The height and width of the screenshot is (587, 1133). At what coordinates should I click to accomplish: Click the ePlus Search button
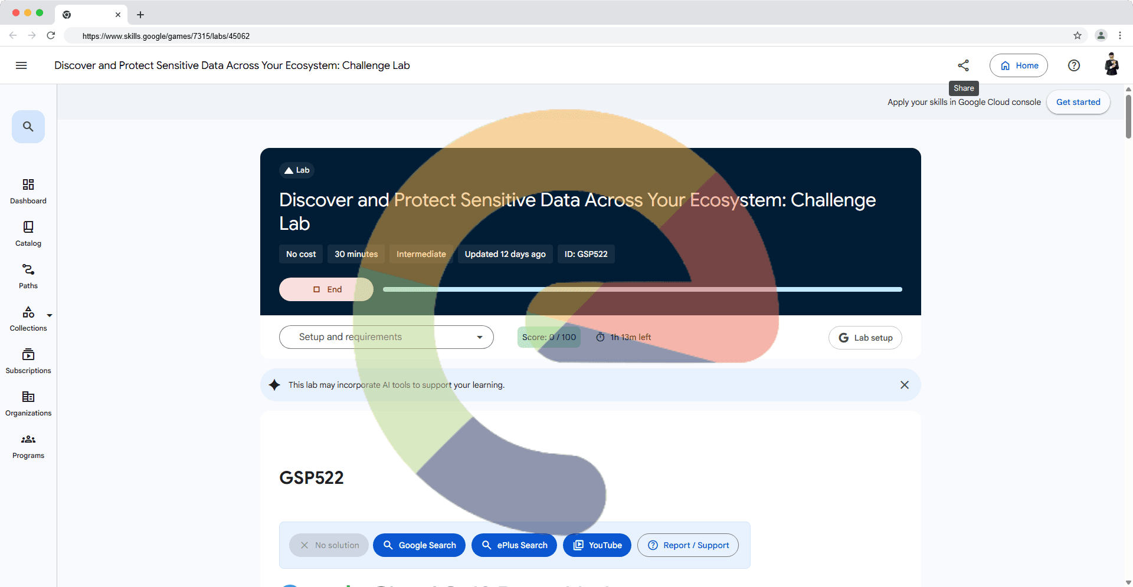coord(514,545)
